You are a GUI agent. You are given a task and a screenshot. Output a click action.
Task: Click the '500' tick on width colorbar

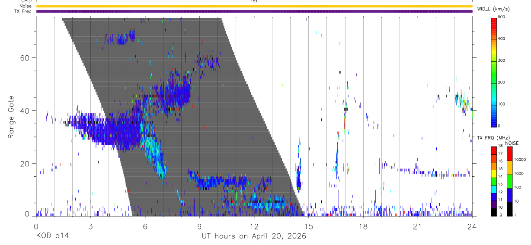(502, 17)
